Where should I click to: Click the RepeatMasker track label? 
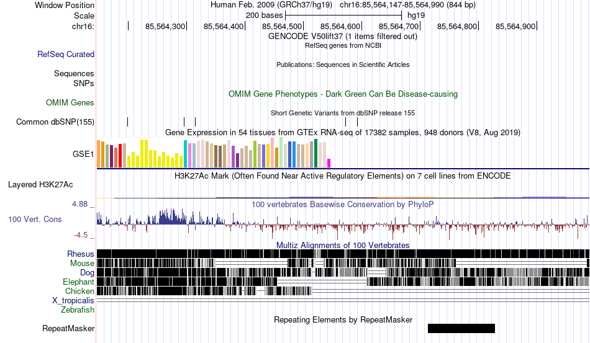click(x=68, y=328)
